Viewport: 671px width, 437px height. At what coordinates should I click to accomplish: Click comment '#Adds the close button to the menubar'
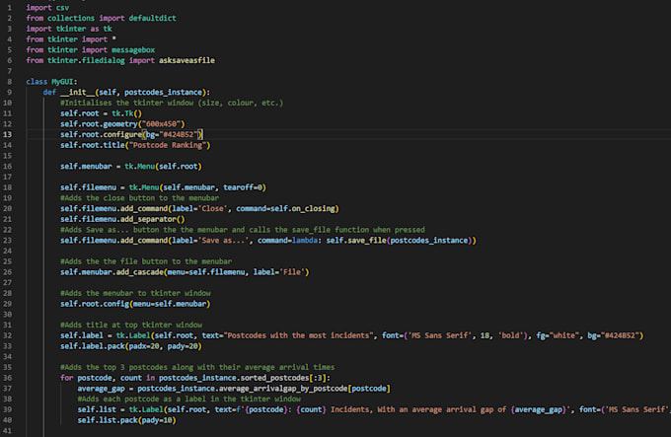click(x=139, y=198)
